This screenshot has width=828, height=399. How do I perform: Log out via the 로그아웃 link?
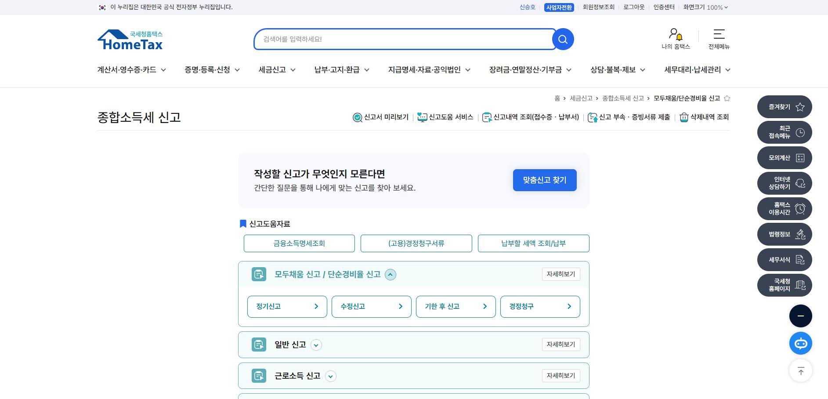(x=633, y=7)
